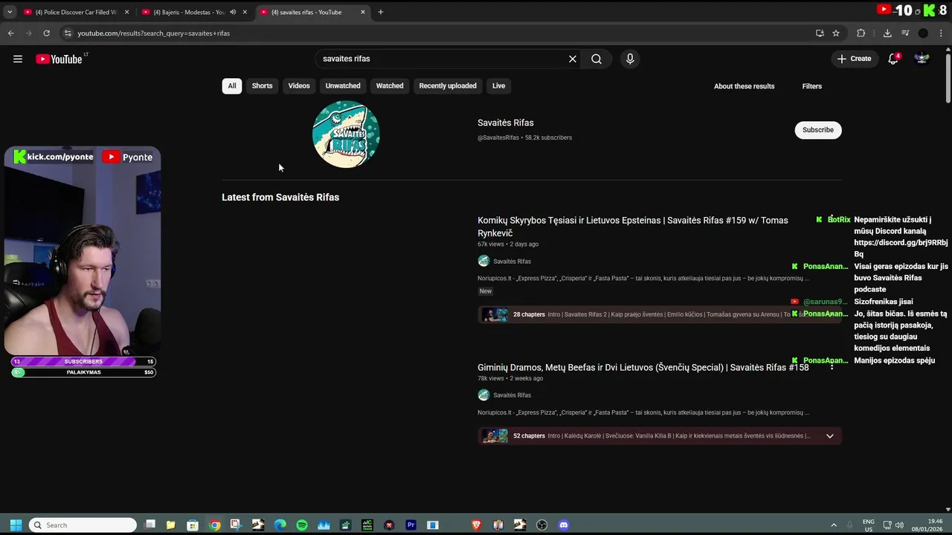The image size is (952, 535).
Task: Open Microsoft Edge from the taskbar
Action: pos(280,525)
